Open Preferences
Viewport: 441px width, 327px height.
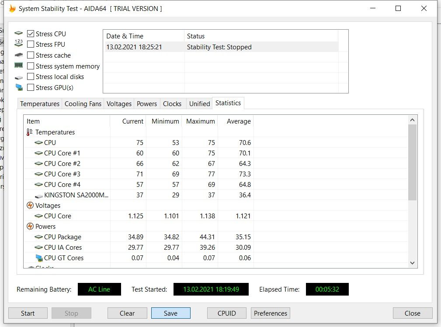[271, 313]
